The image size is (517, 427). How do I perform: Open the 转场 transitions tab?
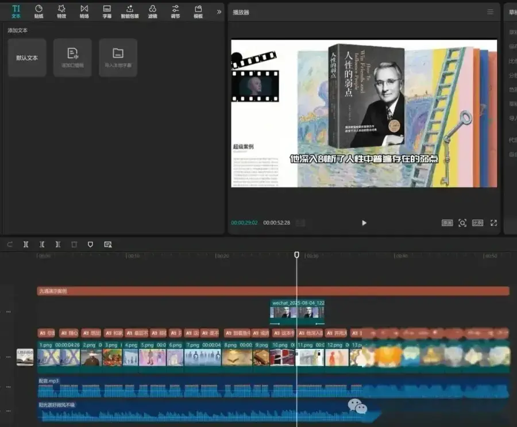point(84,11)
